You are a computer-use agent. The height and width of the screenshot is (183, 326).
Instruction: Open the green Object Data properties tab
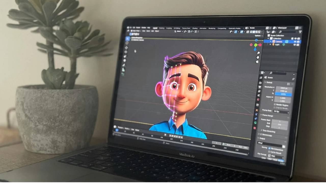(x=255, y=123)
